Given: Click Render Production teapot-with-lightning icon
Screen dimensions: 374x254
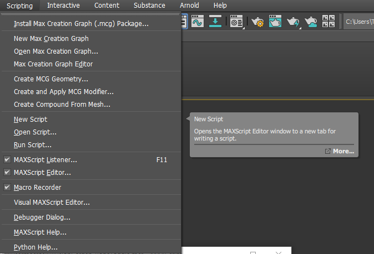Looking at the screenshot, I should point(293,22).
